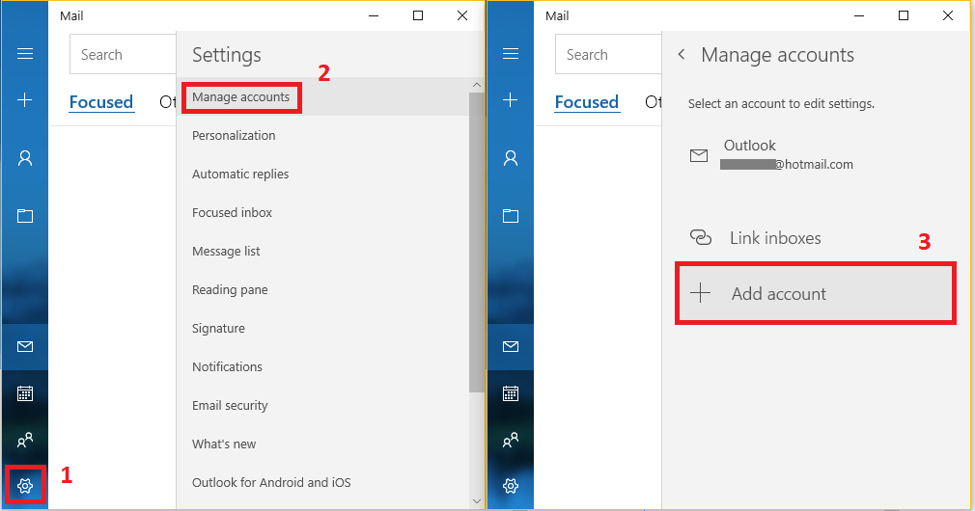Open Settings gear in left Mail window
975x511 pixels.
25,486
